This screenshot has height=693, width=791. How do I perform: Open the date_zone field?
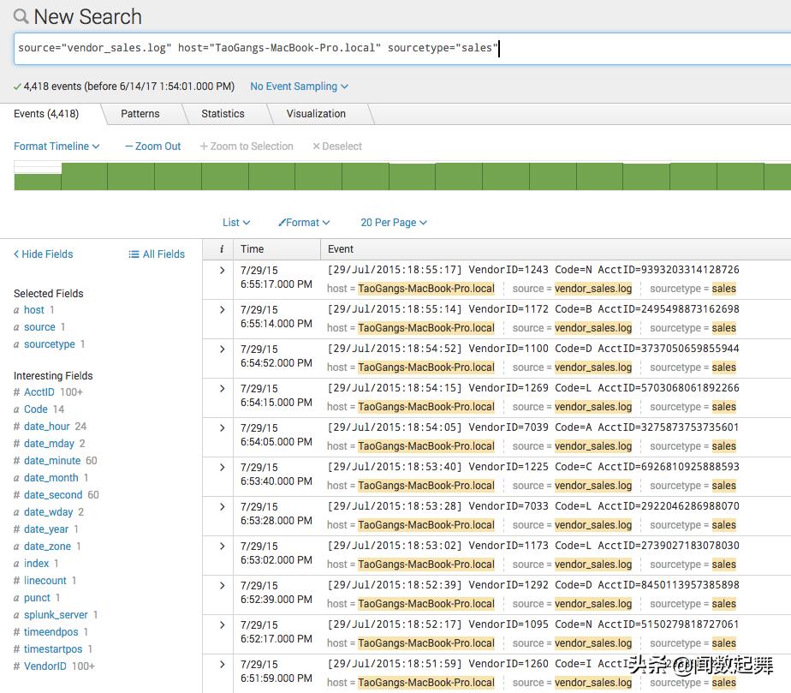47,547
